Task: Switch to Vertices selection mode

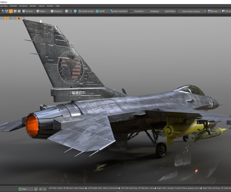Action: coord(28,11)
